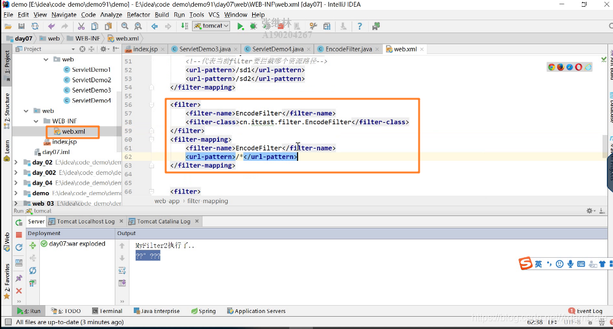The image size is (613, 329).
Task: Open the tomcat run configuration dropdown
Action: [x=212, y=26]
